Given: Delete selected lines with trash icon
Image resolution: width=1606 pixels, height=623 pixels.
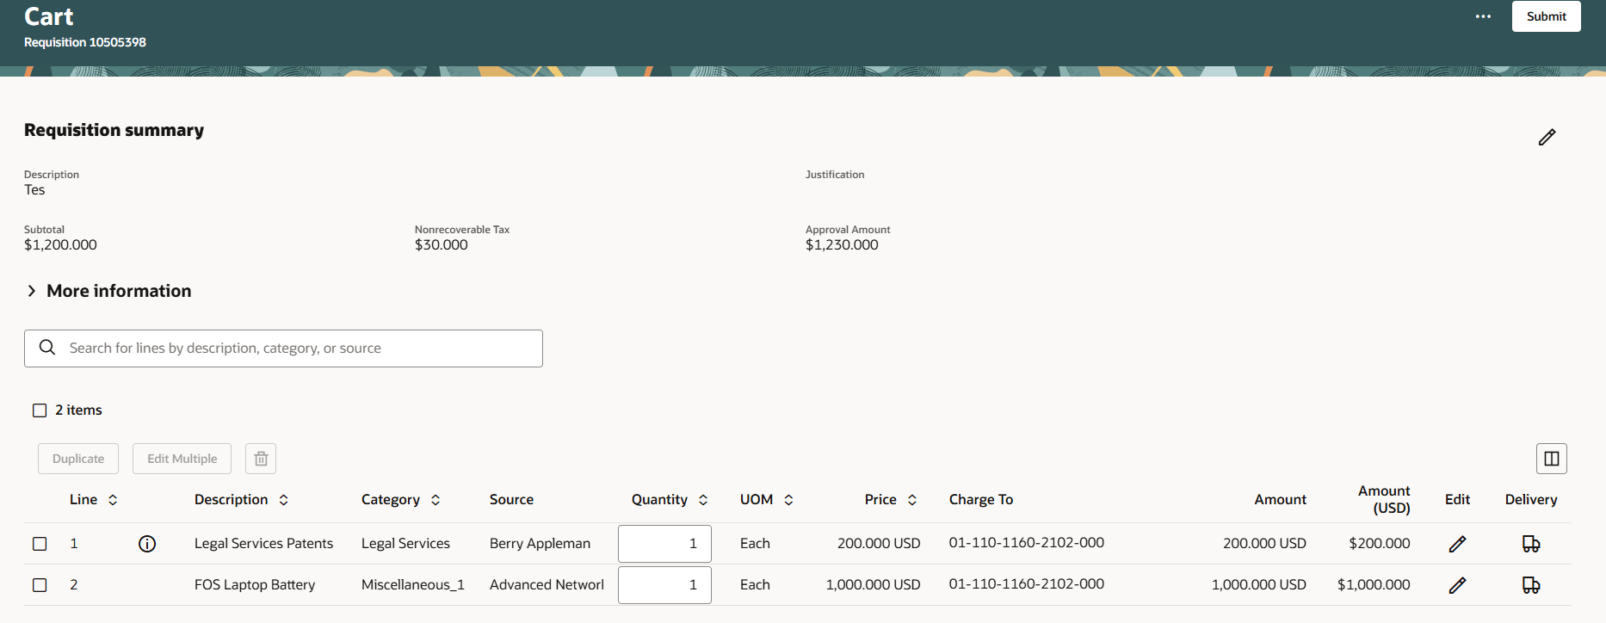Looking at the screenshot, I should pyautogui.click(x=261, y=459).
